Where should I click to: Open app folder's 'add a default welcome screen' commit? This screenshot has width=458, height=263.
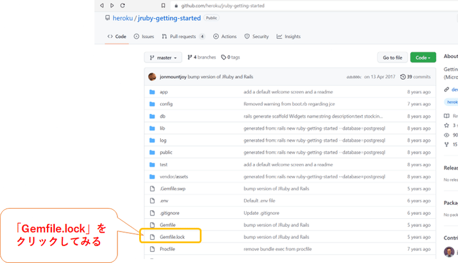tap(289, 92)
